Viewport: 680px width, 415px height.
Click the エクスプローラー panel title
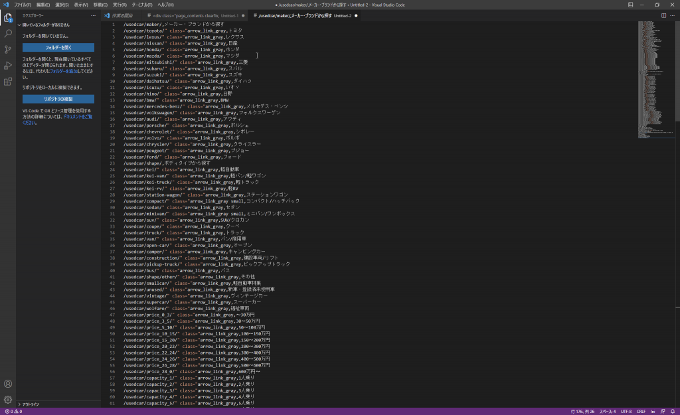33,16
